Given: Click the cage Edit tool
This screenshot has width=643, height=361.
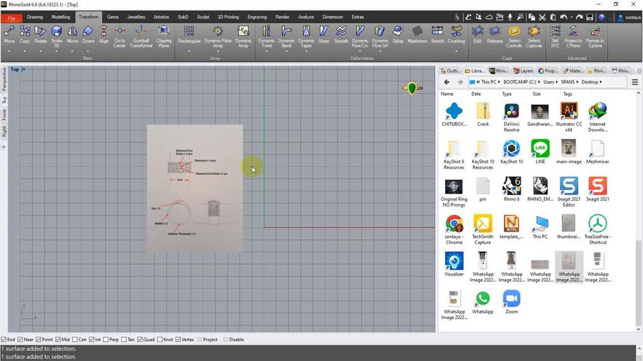Looking at the screenshot, I should (477, 34).
